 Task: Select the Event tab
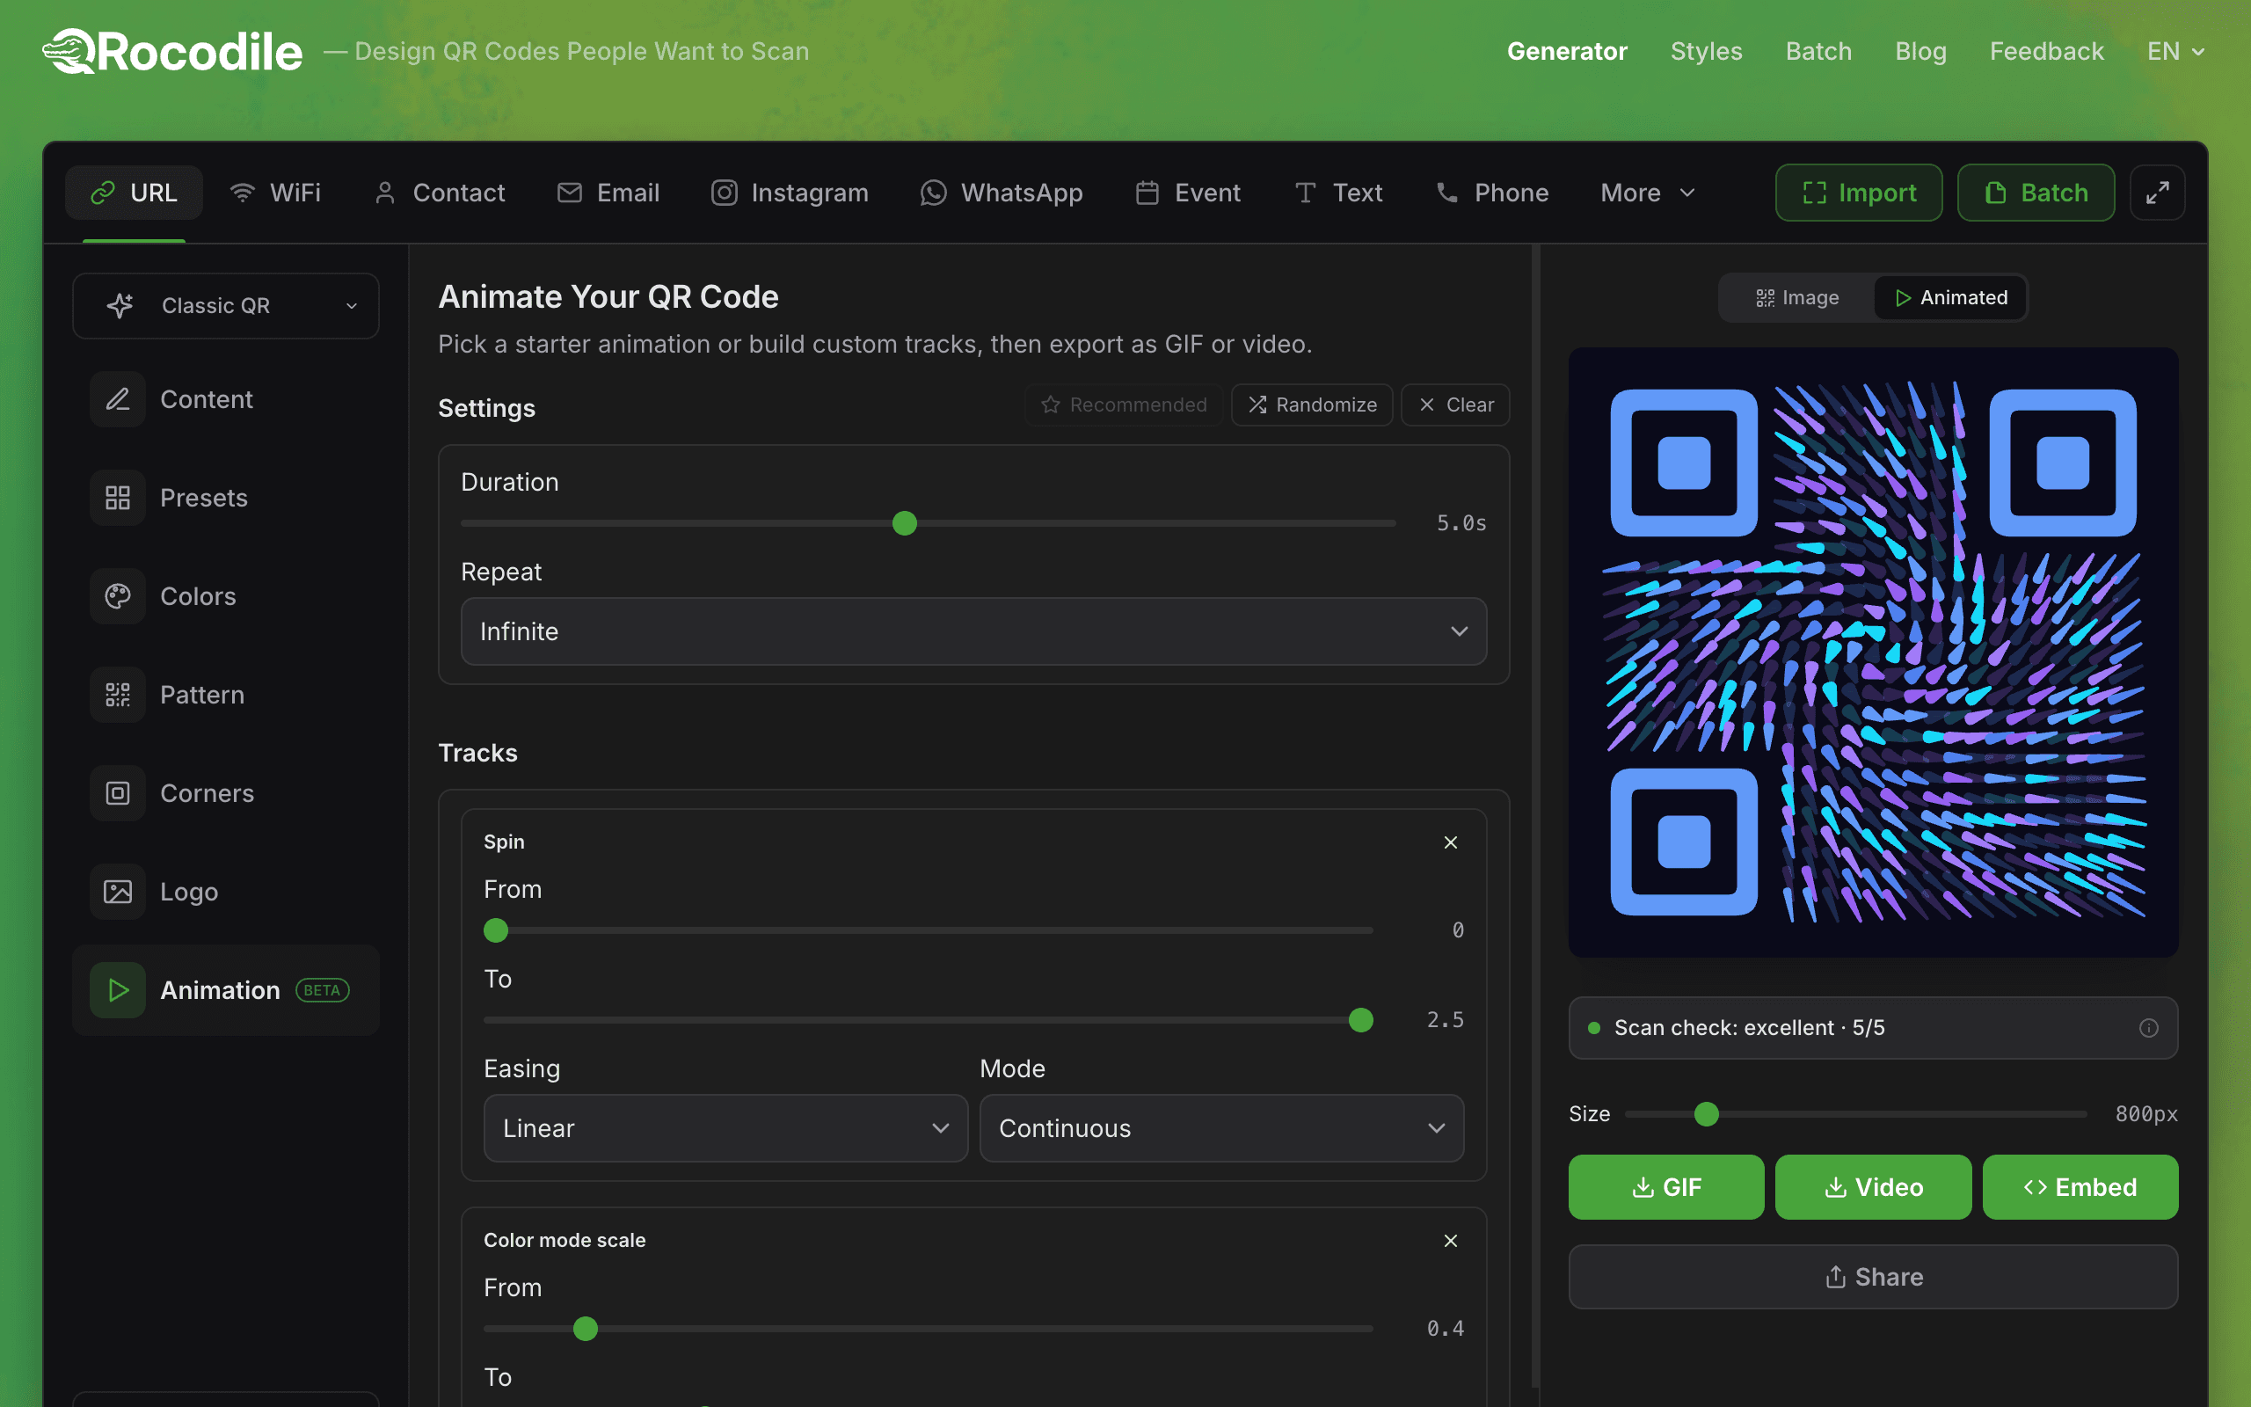(x=1188, y=193)
